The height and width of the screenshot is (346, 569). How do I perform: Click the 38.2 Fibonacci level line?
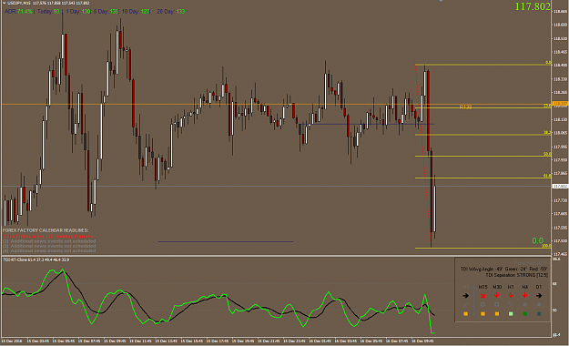(483, 135)
